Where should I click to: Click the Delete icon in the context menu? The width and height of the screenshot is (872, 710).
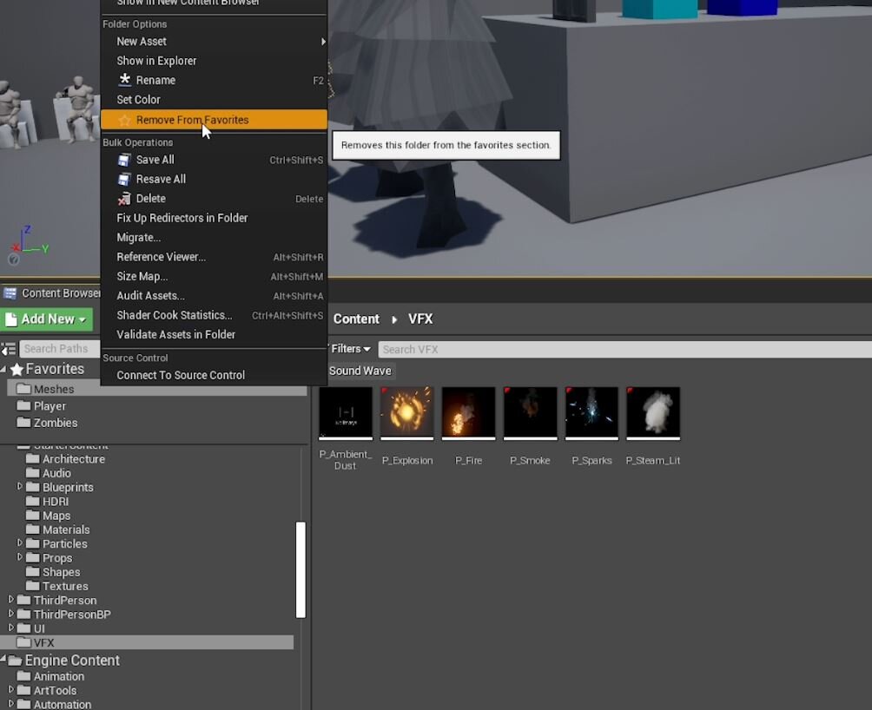pyautogui.click(x=123, y=198)
